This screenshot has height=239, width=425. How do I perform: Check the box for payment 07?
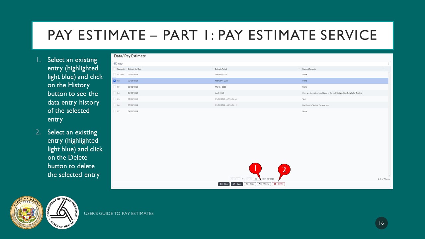tap(115, 111)
